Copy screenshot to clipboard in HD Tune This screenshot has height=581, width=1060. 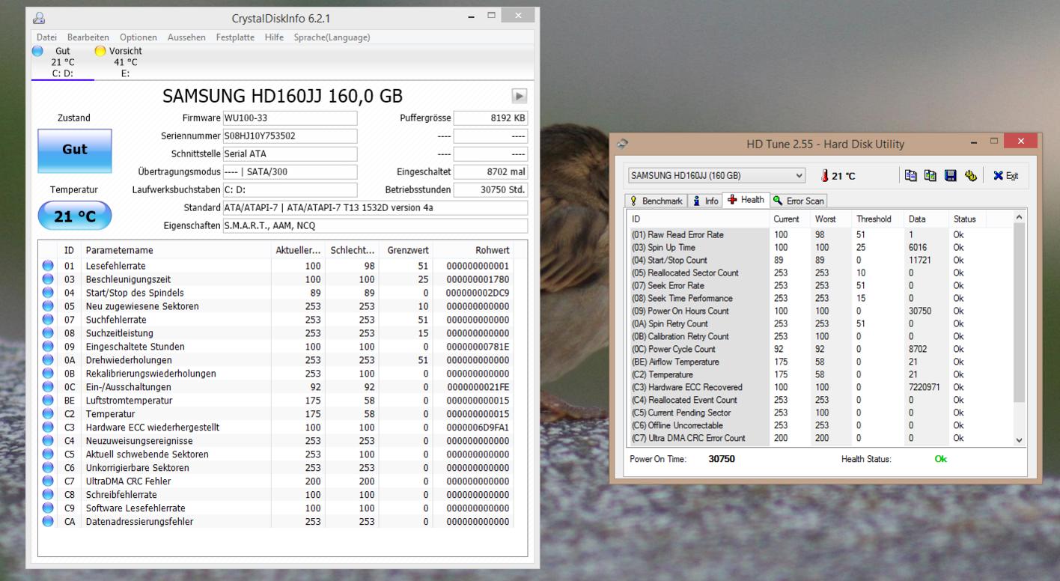pos(930,176)
